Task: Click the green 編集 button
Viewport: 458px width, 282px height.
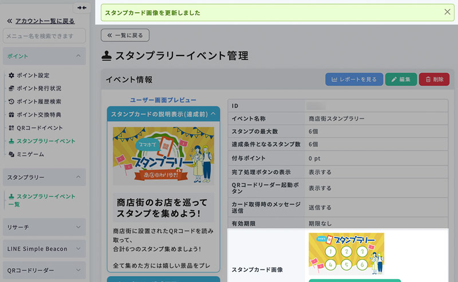Action: pyautogui.click(x=401, y=80)
